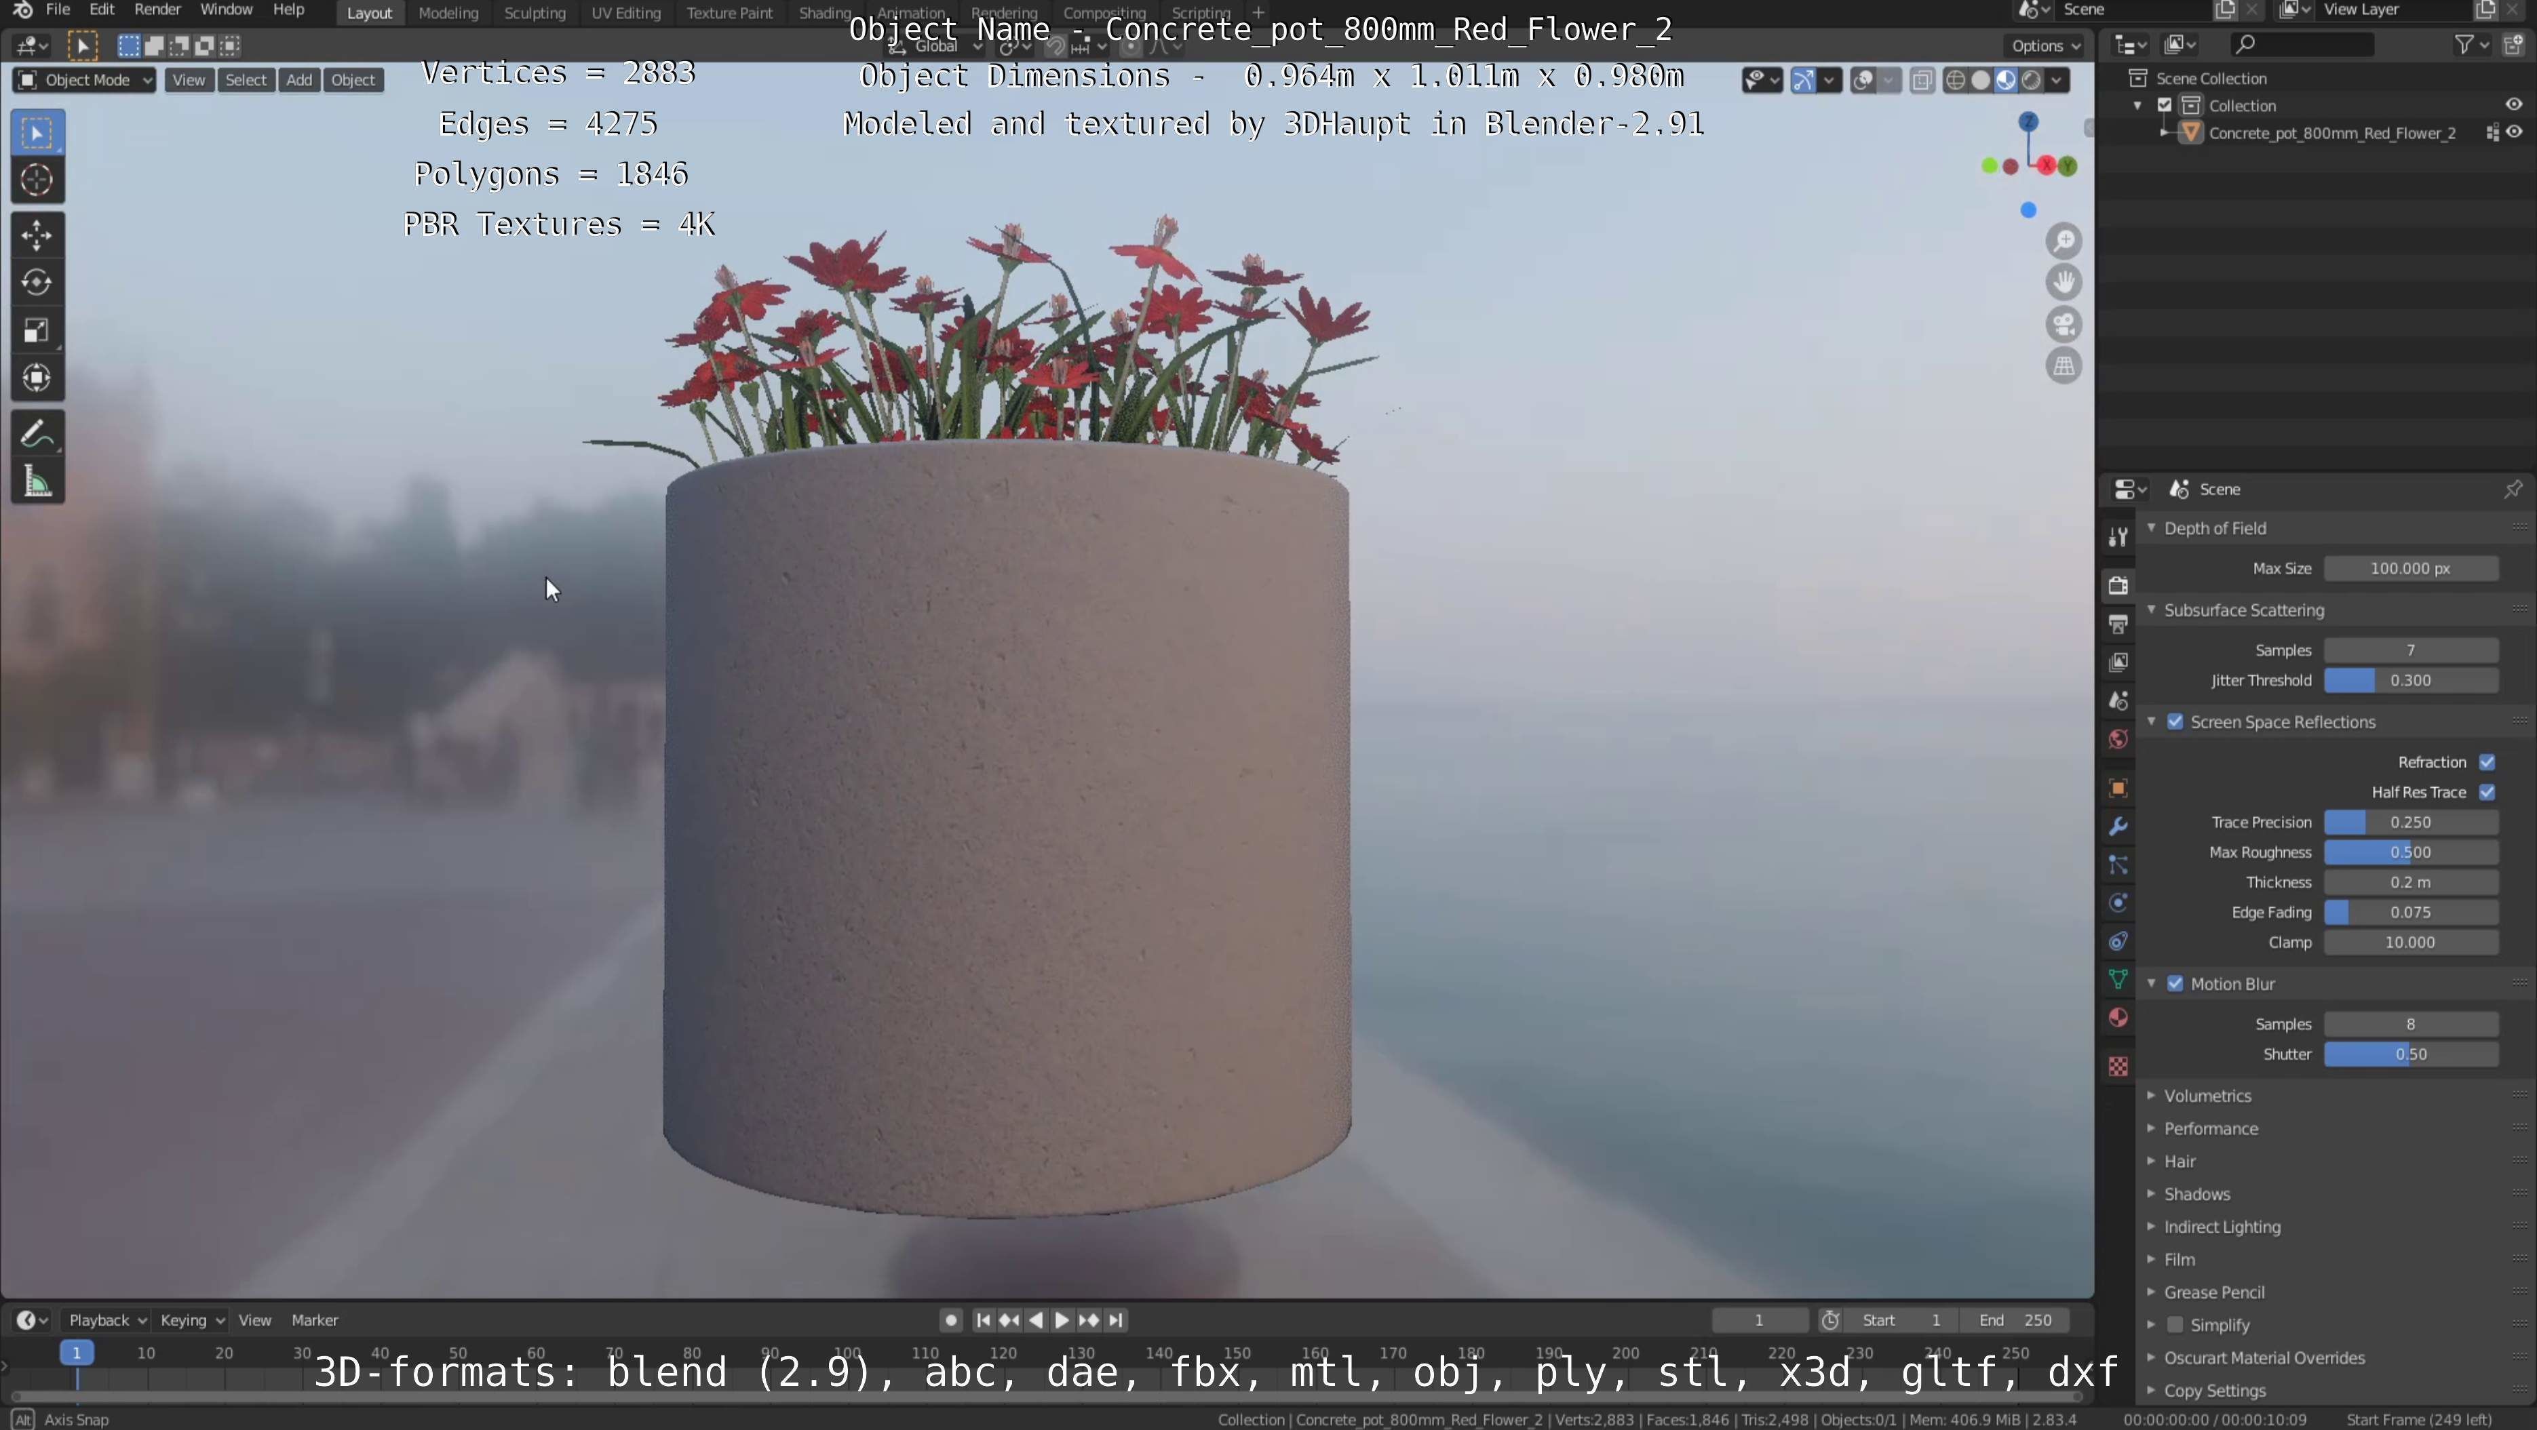Jump to the animation end frame
This screenshot has width=2537, height=1430.
[1116, 1321]
